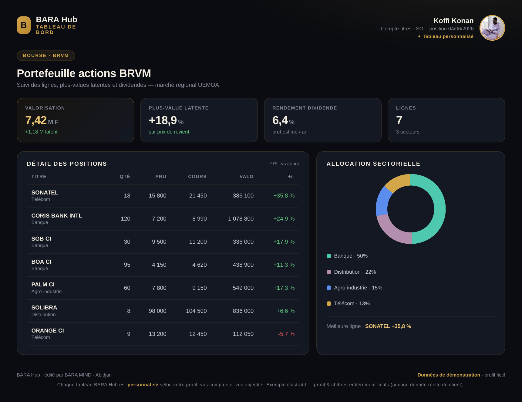
Task: Click the TITRE column header
Action: point(39,177)
